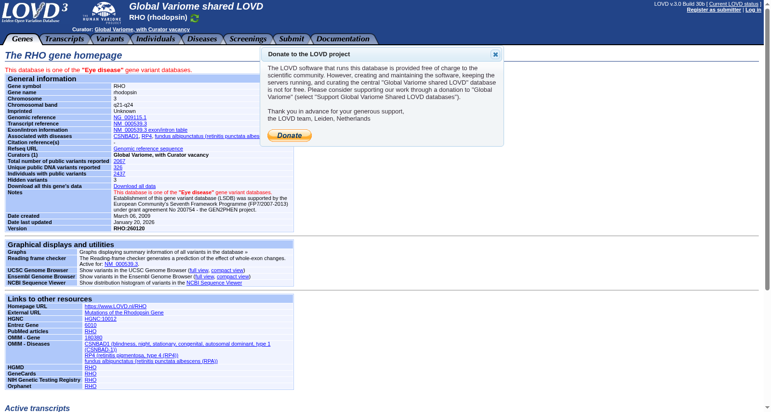This screenshot has width=771, height=412.
Task: Click the Graphs summary information text
Action: [163, 252]
